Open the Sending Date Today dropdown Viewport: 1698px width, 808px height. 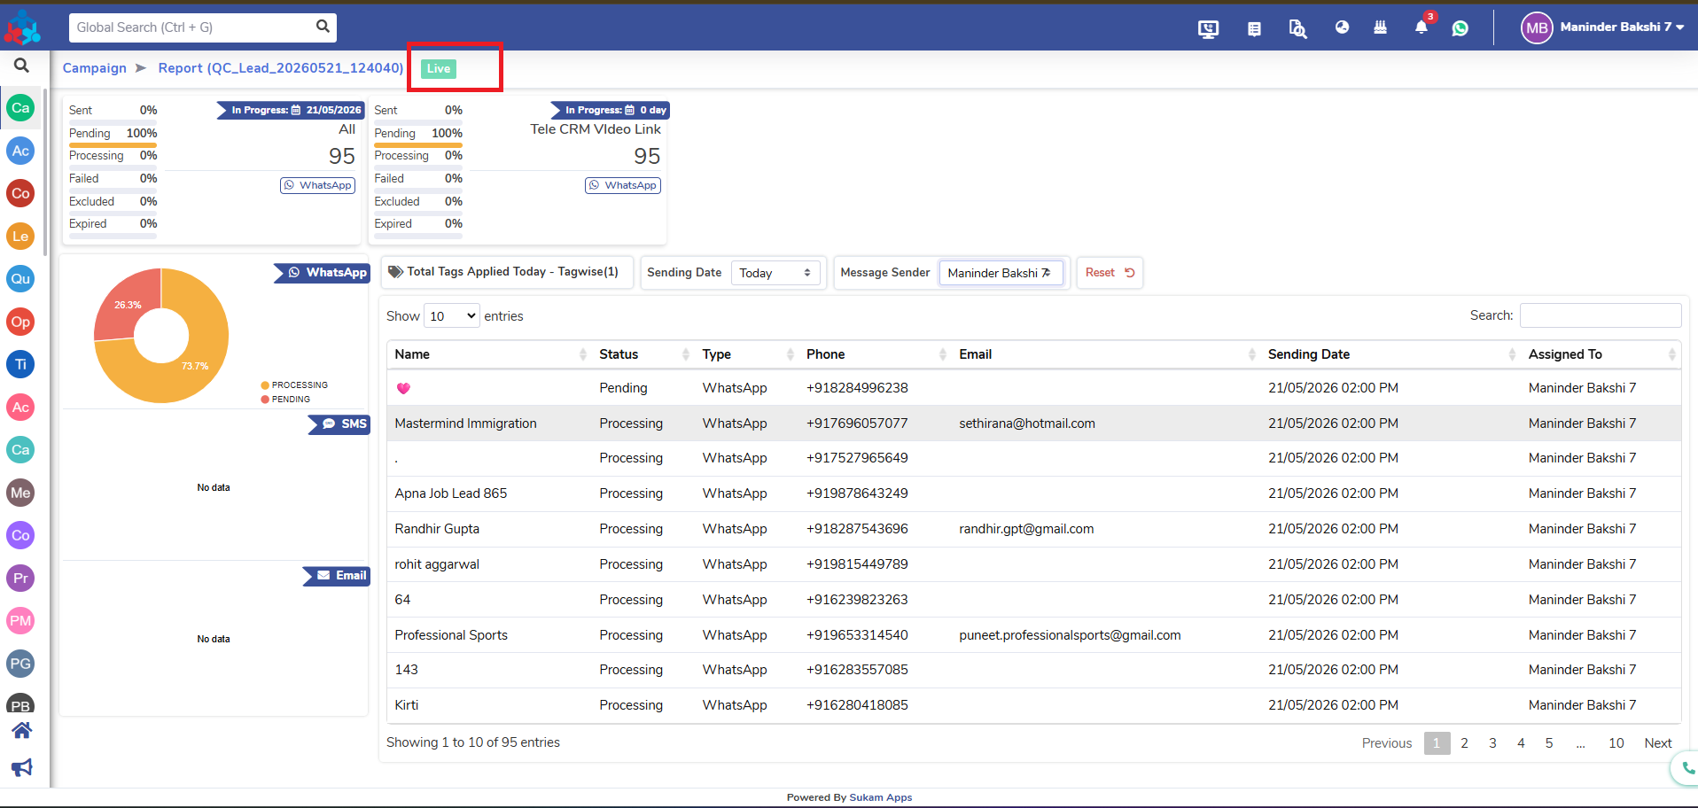click(x=775, y=273)
